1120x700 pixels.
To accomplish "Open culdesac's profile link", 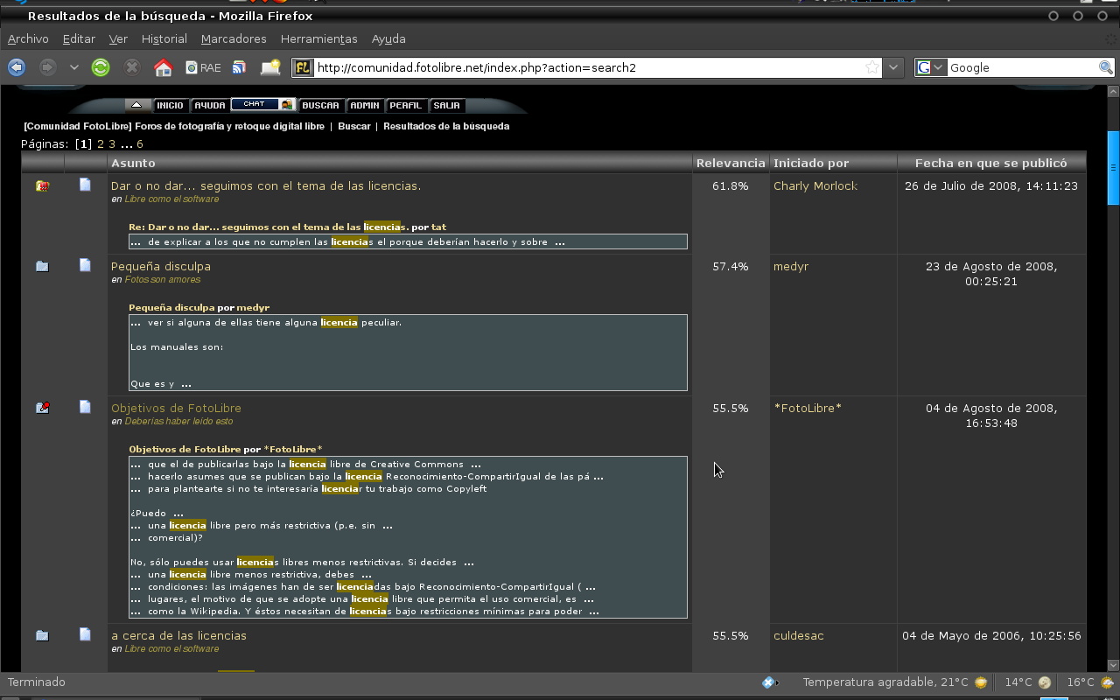I will click(799, 635).
